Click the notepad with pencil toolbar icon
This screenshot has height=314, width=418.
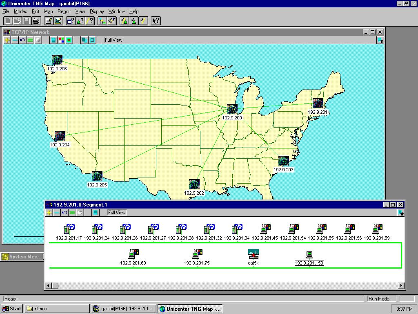pos(49,21)
